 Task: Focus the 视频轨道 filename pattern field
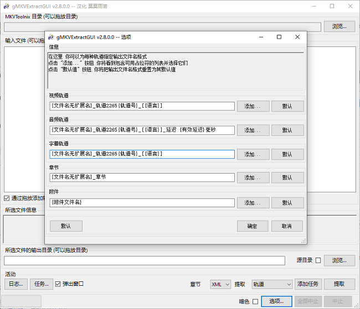(142, 106)
